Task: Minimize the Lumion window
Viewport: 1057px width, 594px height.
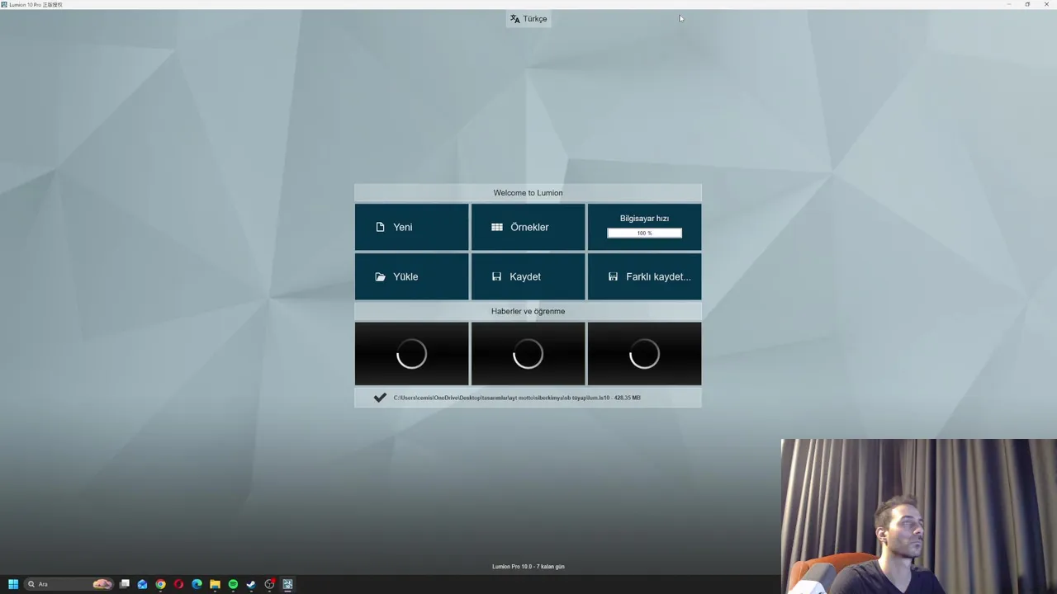Action: pos(1008,4)
